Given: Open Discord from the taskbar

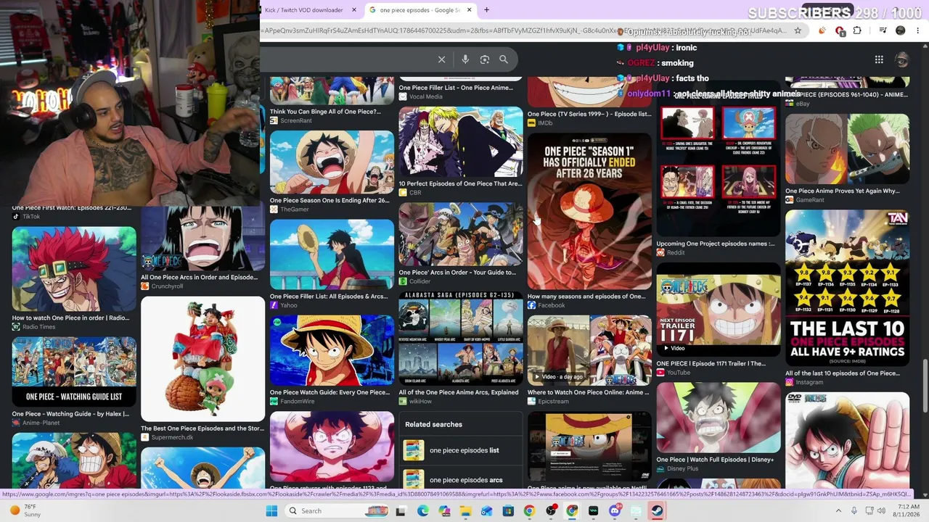Looking at the screenshot, I should click(615, 511).
